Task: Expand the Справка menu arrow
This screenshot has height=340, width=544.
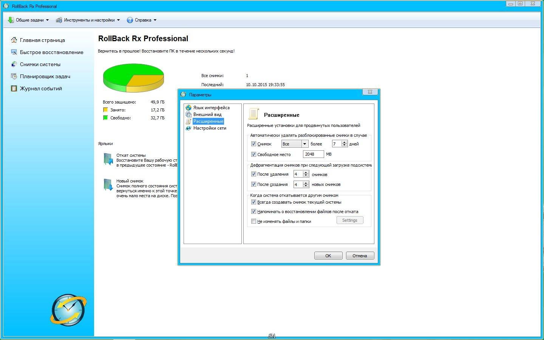Action: 155,20
